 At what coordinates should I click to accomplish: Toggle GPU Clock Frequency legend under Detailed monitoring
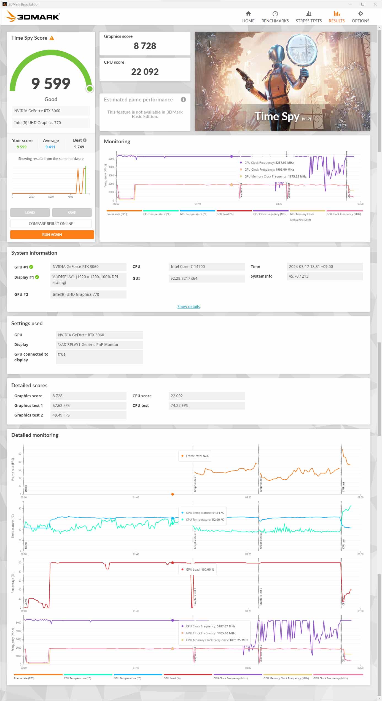[x=338, y=677]
